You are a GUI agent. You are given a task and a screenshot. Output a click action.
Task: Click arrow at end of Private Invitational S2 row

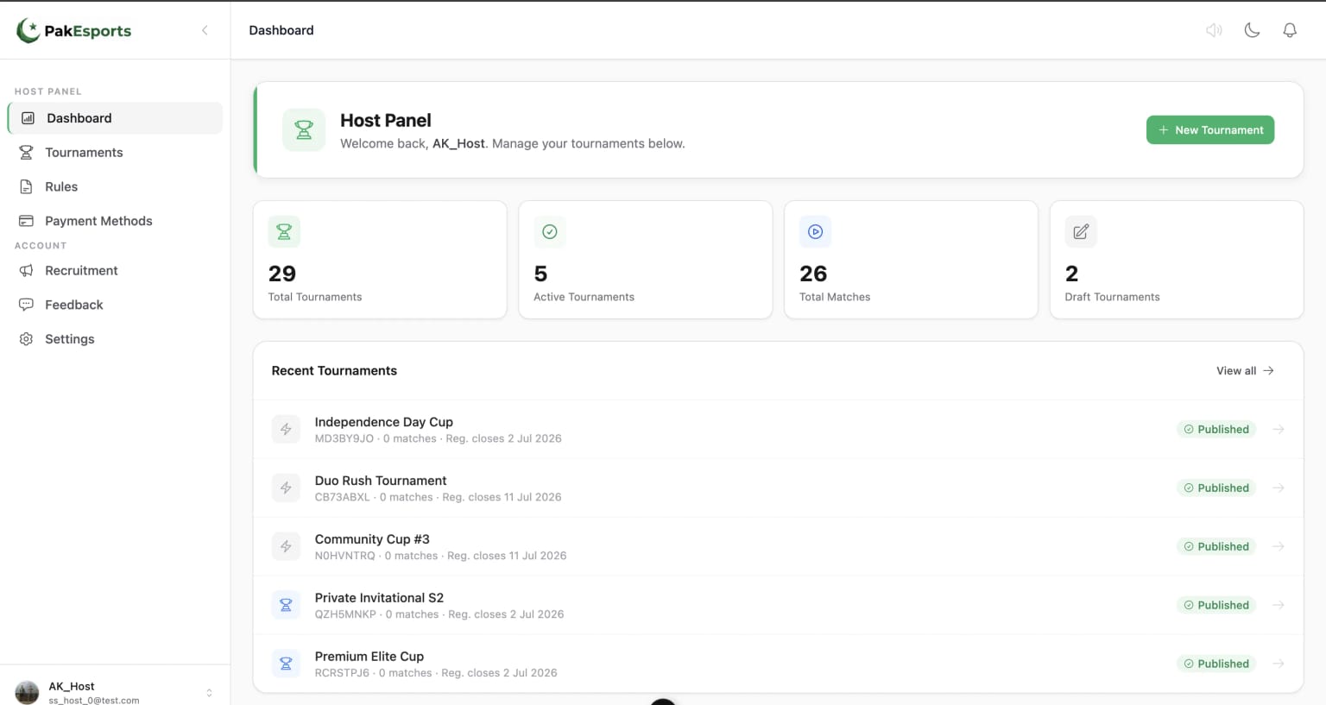1279,605
